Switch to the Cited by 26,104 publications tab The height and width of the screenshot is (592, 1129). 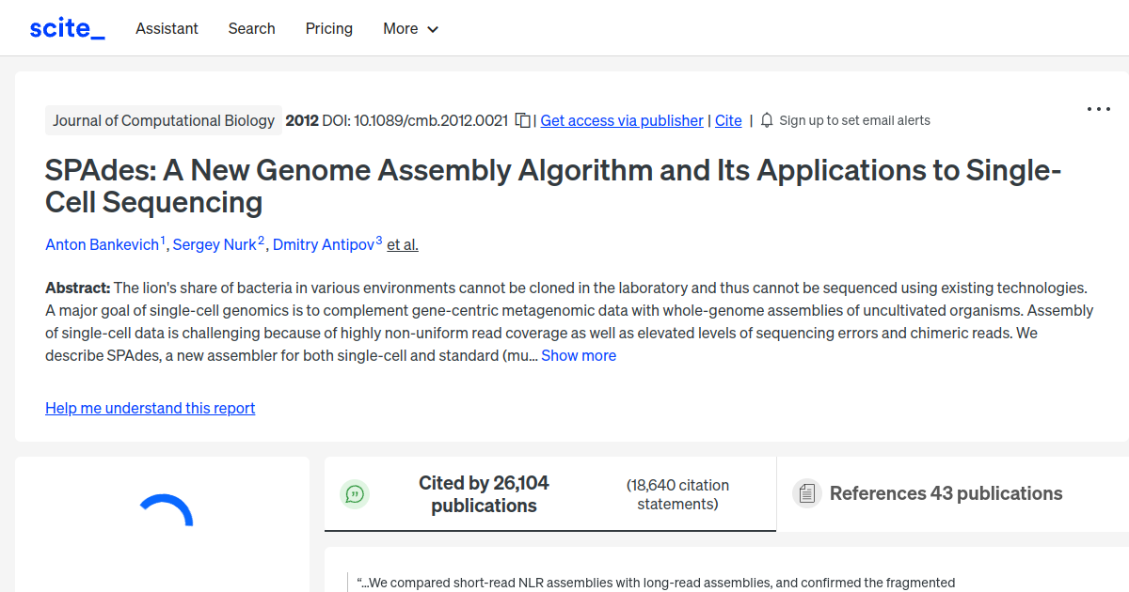(x=484, y=494)
